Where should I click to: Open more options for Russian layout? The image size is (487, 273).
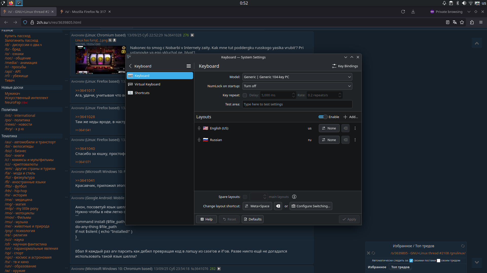(355, 140)
